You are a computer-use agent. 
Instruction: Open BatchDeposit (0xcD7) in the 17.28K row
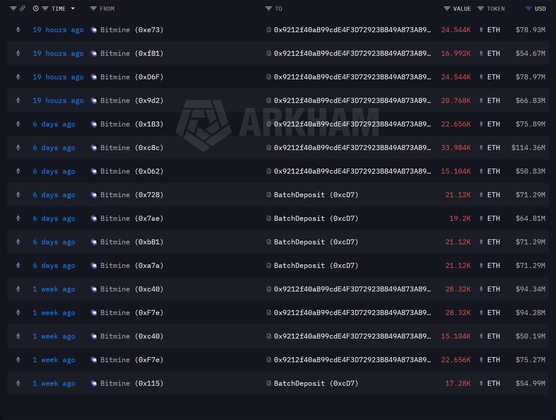(316, 383)
